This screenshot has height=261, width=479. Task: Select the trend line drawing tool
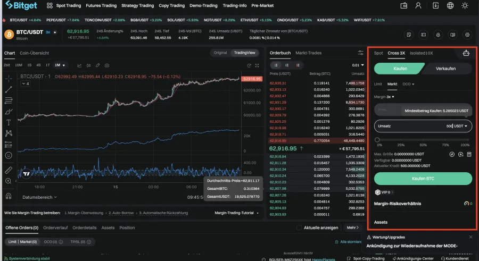click(8, 89)
